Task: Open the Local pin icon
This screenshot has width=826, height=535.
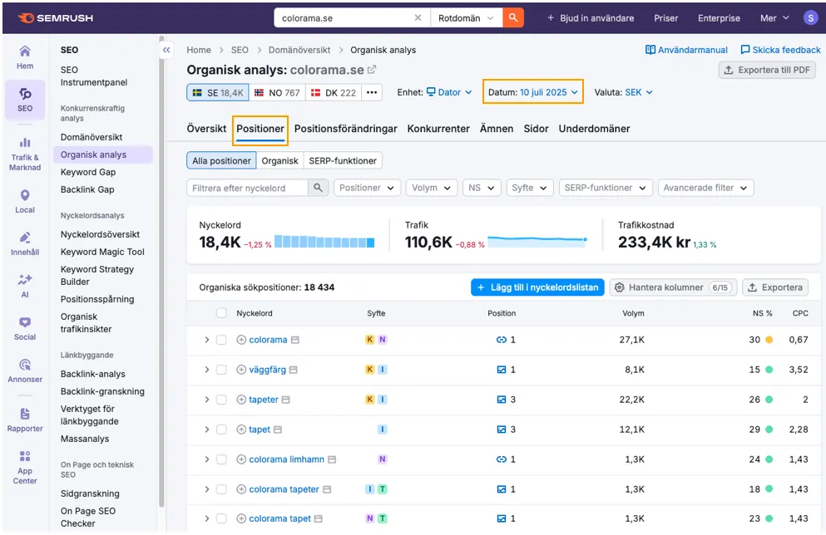Action: click(x=25, y=195)
